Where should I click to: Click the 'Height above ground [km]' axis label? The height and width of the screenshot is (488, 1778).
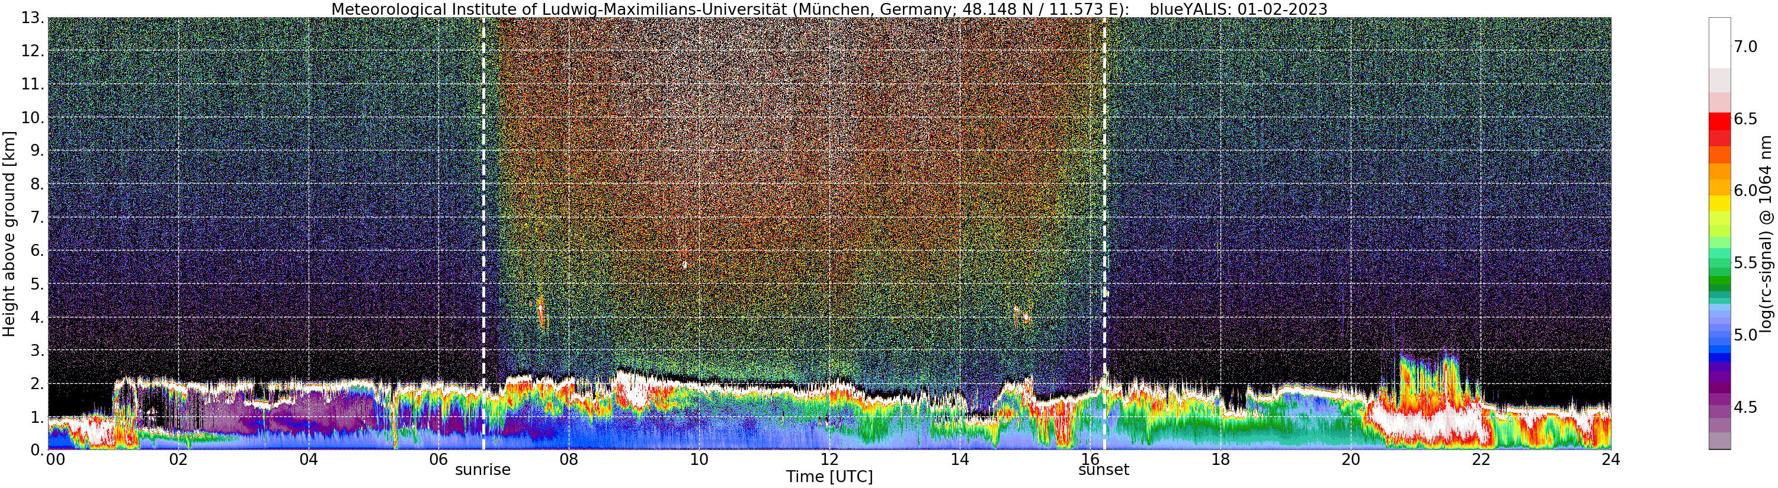[9, 233]
